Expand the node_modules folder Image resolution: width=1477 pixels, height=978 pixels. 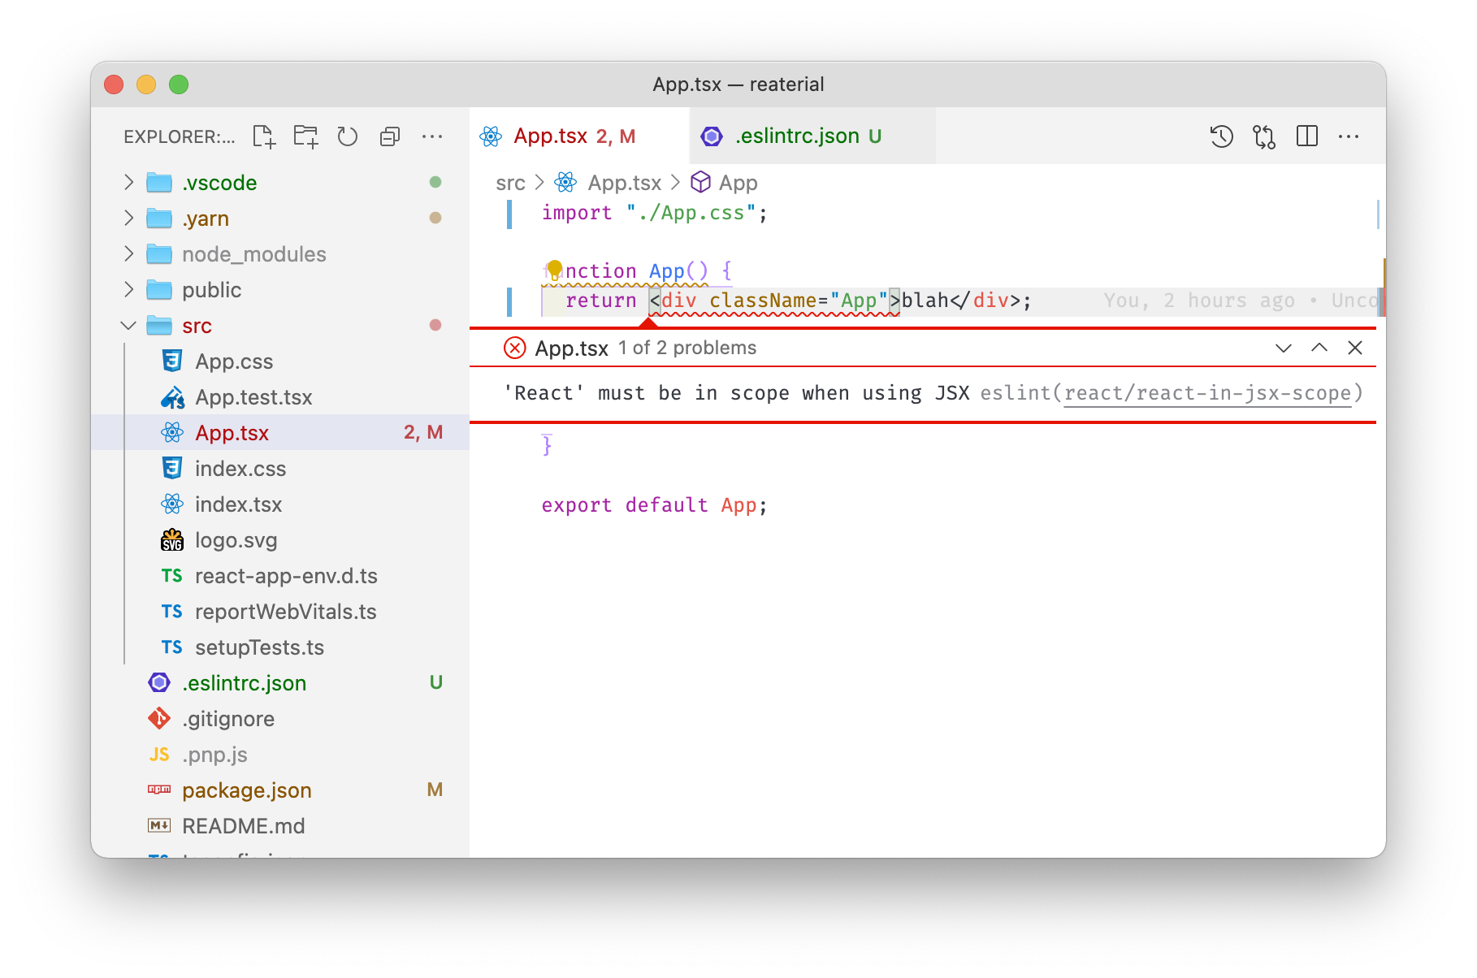[128, 253]
